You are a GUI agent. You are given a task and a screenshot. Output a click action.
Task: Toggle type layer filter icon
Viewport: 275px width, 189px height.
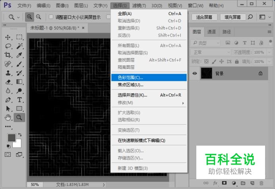point(244,43)
